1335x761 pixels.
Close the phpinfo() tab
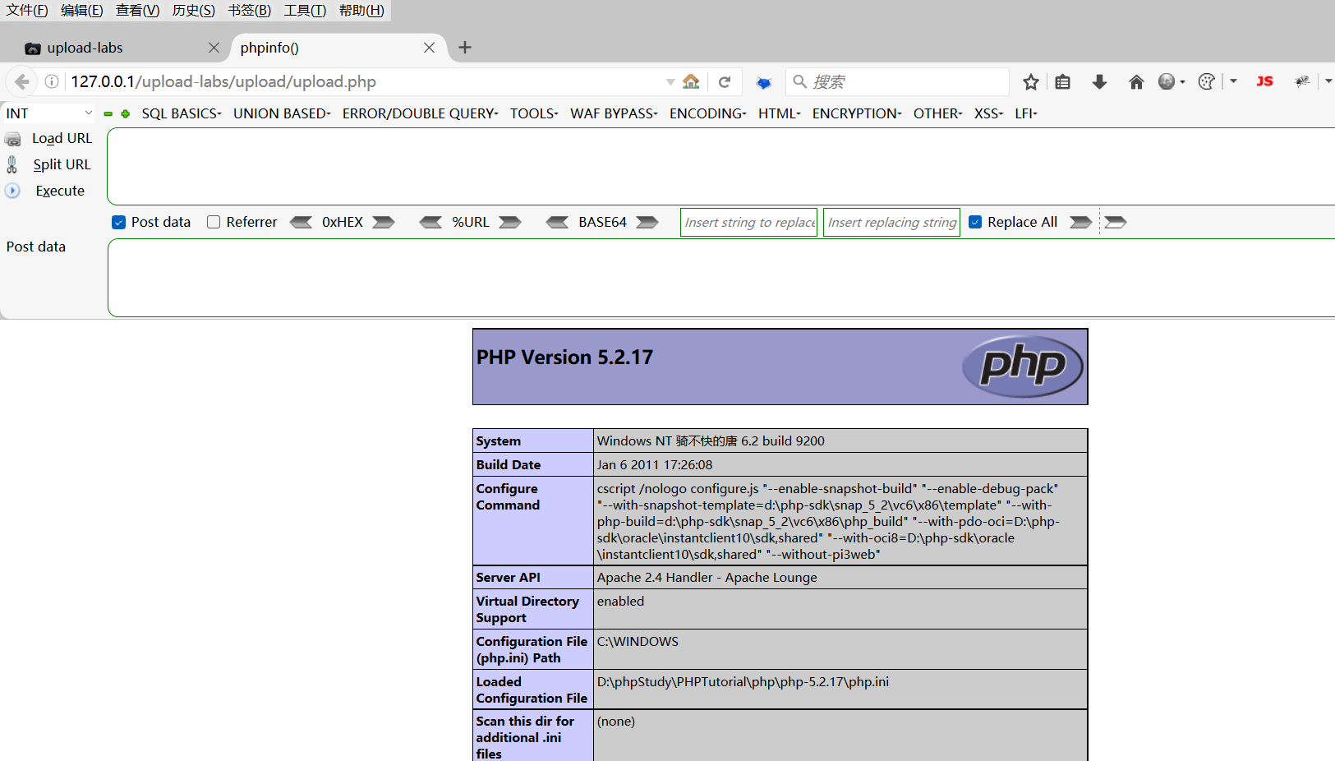pos(429,48)
